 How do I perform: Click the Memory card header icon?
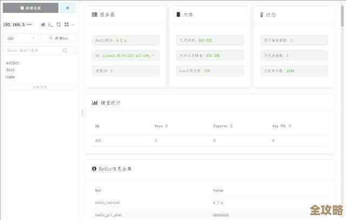click(x=178, y=15)
